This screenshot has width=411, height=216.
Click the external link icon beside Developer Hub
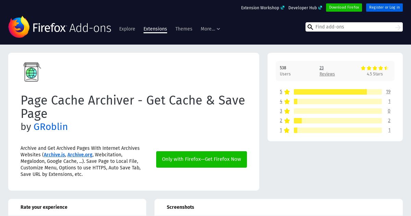pyautogui.click(x=320, y=8)
